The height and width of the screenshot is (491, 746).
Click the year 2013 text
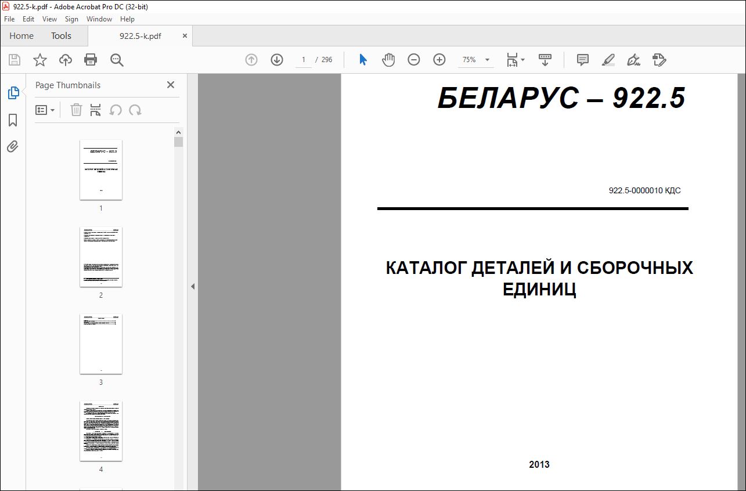tap(539, 464)
